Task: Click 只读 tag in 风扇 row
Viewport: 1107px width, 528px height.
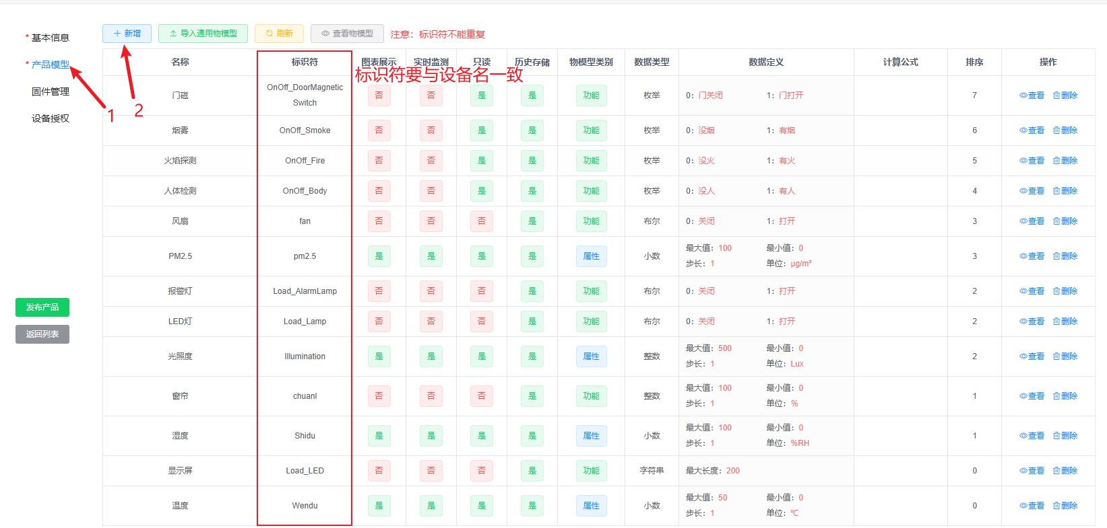Action: 481,221
